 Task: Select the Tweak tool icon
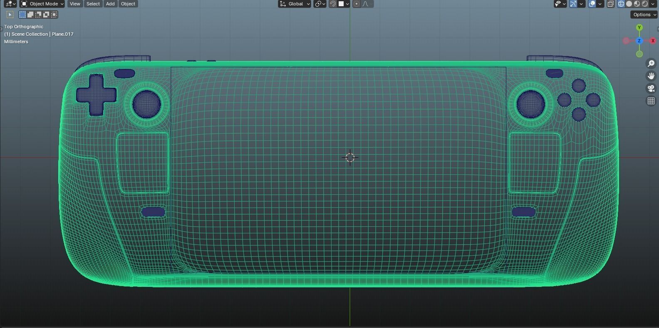[10, 15]
